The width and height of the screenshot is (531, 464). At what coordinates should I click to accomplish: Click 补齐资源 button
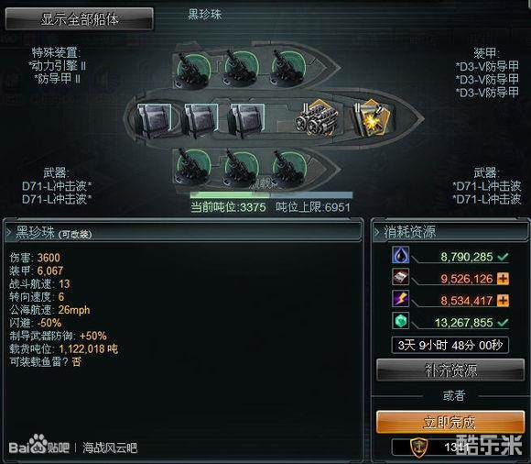450,370
